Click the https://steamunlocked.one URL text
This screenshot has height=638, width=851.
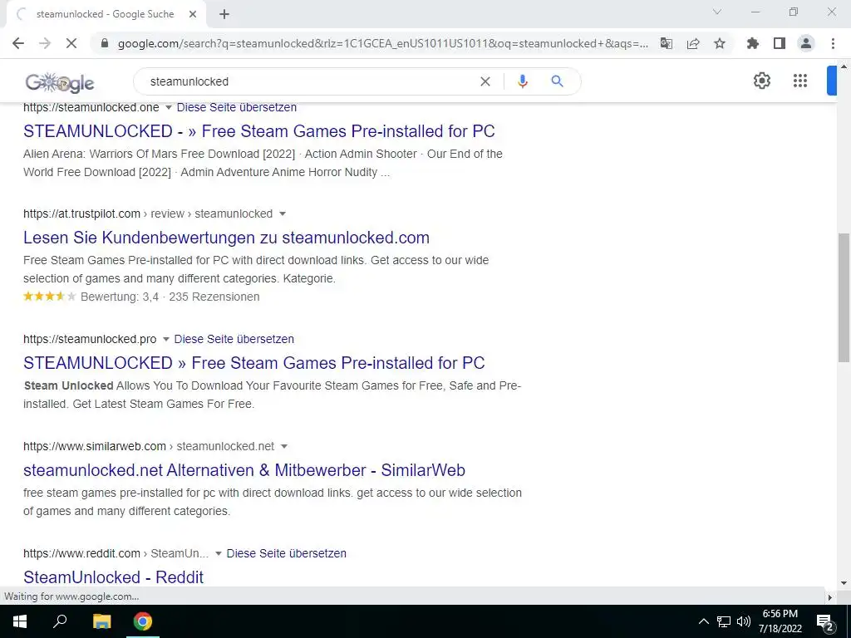[91, 107]
